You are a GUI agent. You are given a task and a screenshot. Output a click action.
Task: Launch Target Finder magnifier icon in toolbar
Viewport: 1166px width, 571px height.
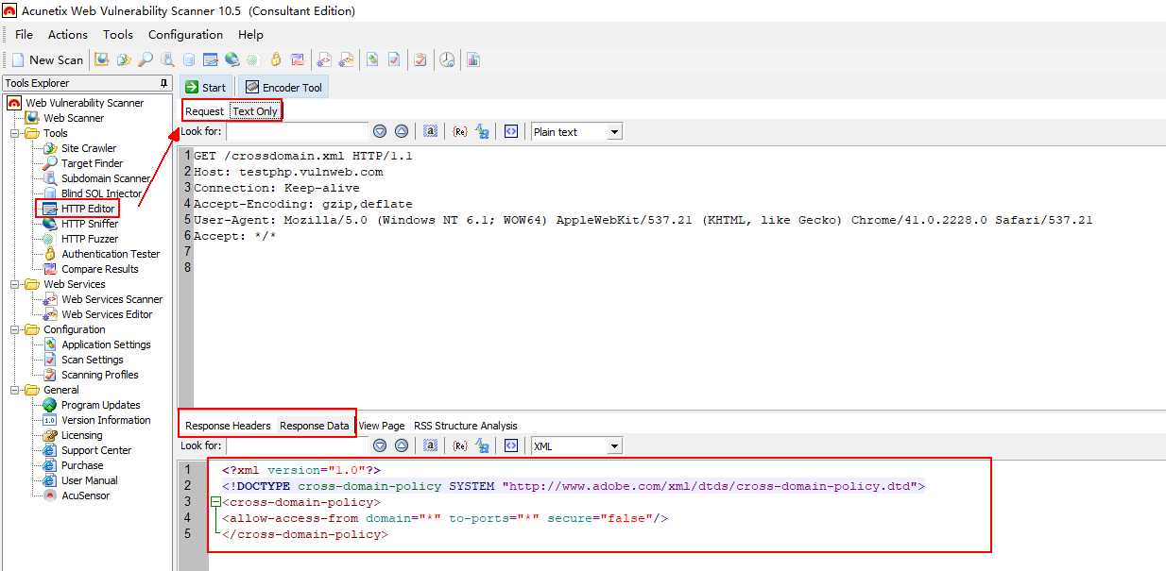(146, 59)
